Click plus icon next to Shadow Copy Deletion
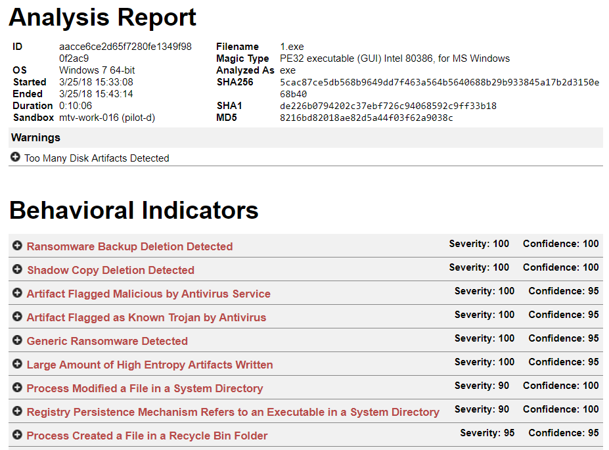The width and height of the screenshot is (609, 450). click(x=17, y=270)
